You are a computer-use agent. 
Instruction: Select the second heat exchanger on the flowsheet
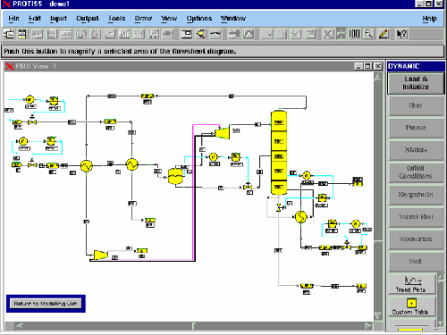(x=131, y=164)
